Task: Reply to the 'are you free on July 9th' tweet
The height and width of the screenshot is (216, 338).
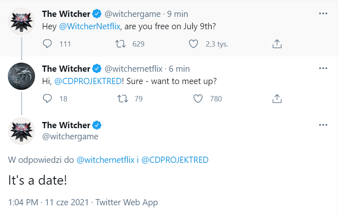Action: click(x=47, y=44)
